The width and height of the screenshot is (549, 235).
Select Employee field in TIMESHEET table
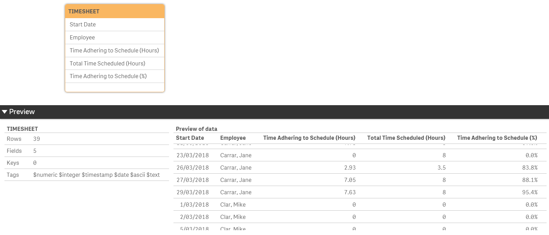(x=82, y=37)
